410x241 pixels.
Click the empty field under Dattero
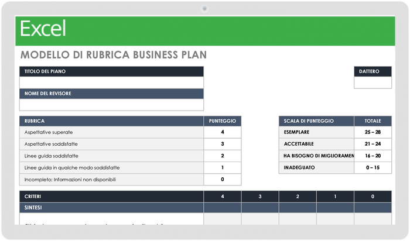(373, 82)
